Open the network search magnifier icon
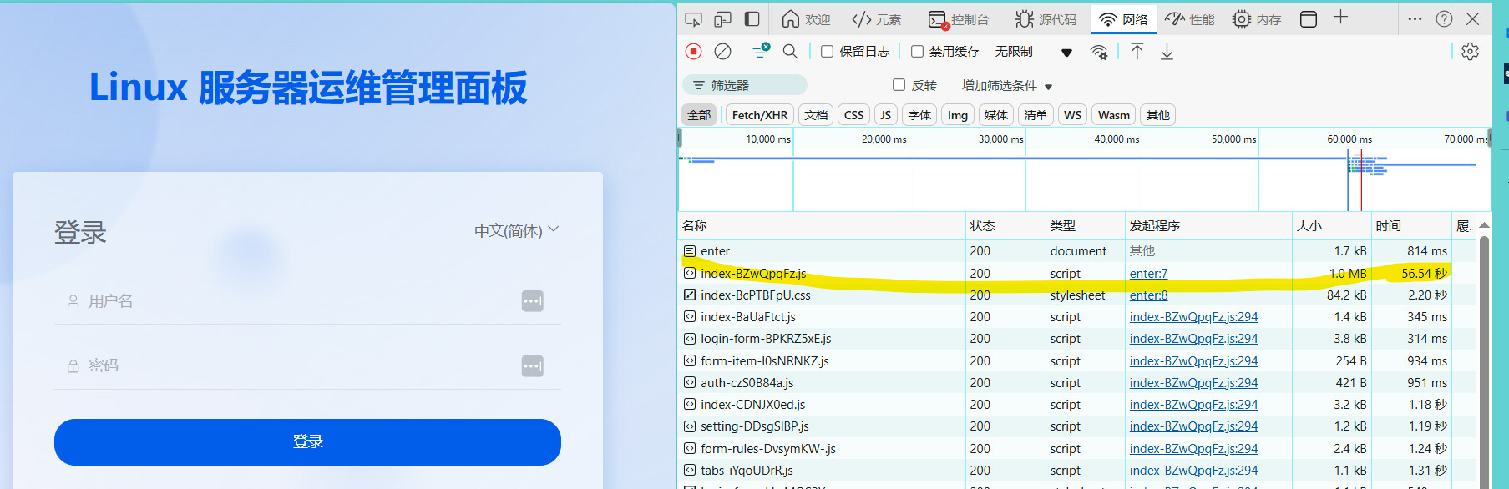Viewport: 1509px width, 489px height. 790,52
